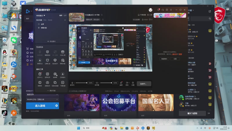Edit the 魔兽世界 category tag icon

pos(103,20)
